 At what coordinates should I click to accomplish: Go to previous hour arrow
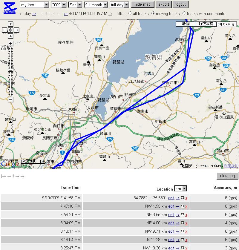43,14
